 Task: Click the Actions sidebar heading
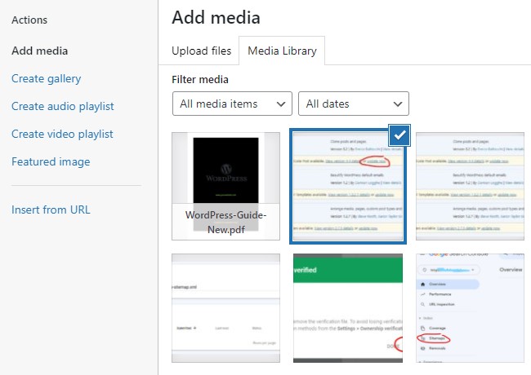29,20
